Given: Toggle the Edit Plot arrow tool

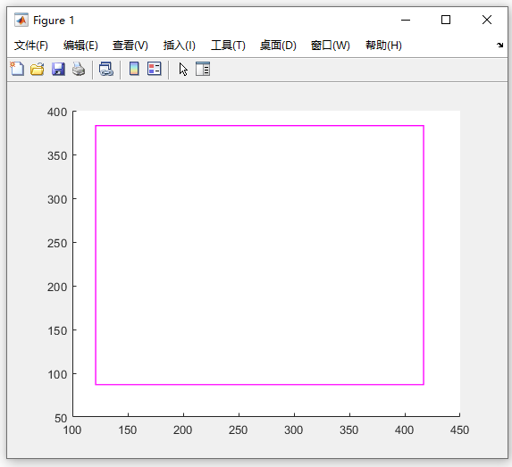Looking at the screenshot, I should click(x=183, y=69).
